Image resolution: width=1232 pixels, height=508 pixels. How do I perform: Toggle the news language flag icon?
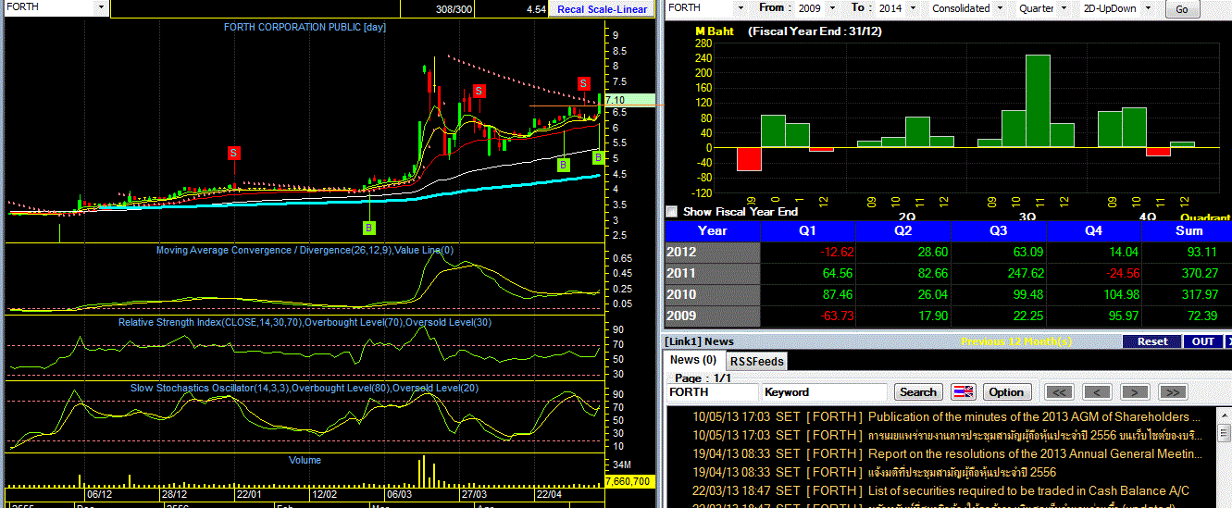coord(963,392)
